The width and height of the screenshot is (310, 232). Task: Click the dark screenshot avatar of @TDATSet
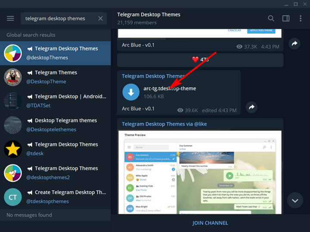pos(13,101)
